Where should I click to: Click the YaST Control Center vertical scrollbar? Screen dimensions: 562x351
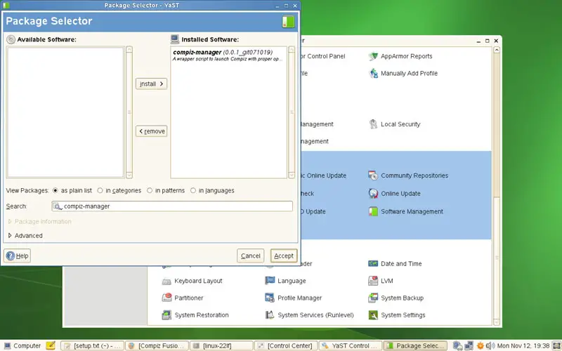[x=497, y=257]
